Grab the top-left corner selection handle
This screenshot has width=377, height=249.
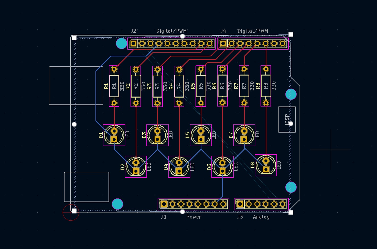[74, 38]
